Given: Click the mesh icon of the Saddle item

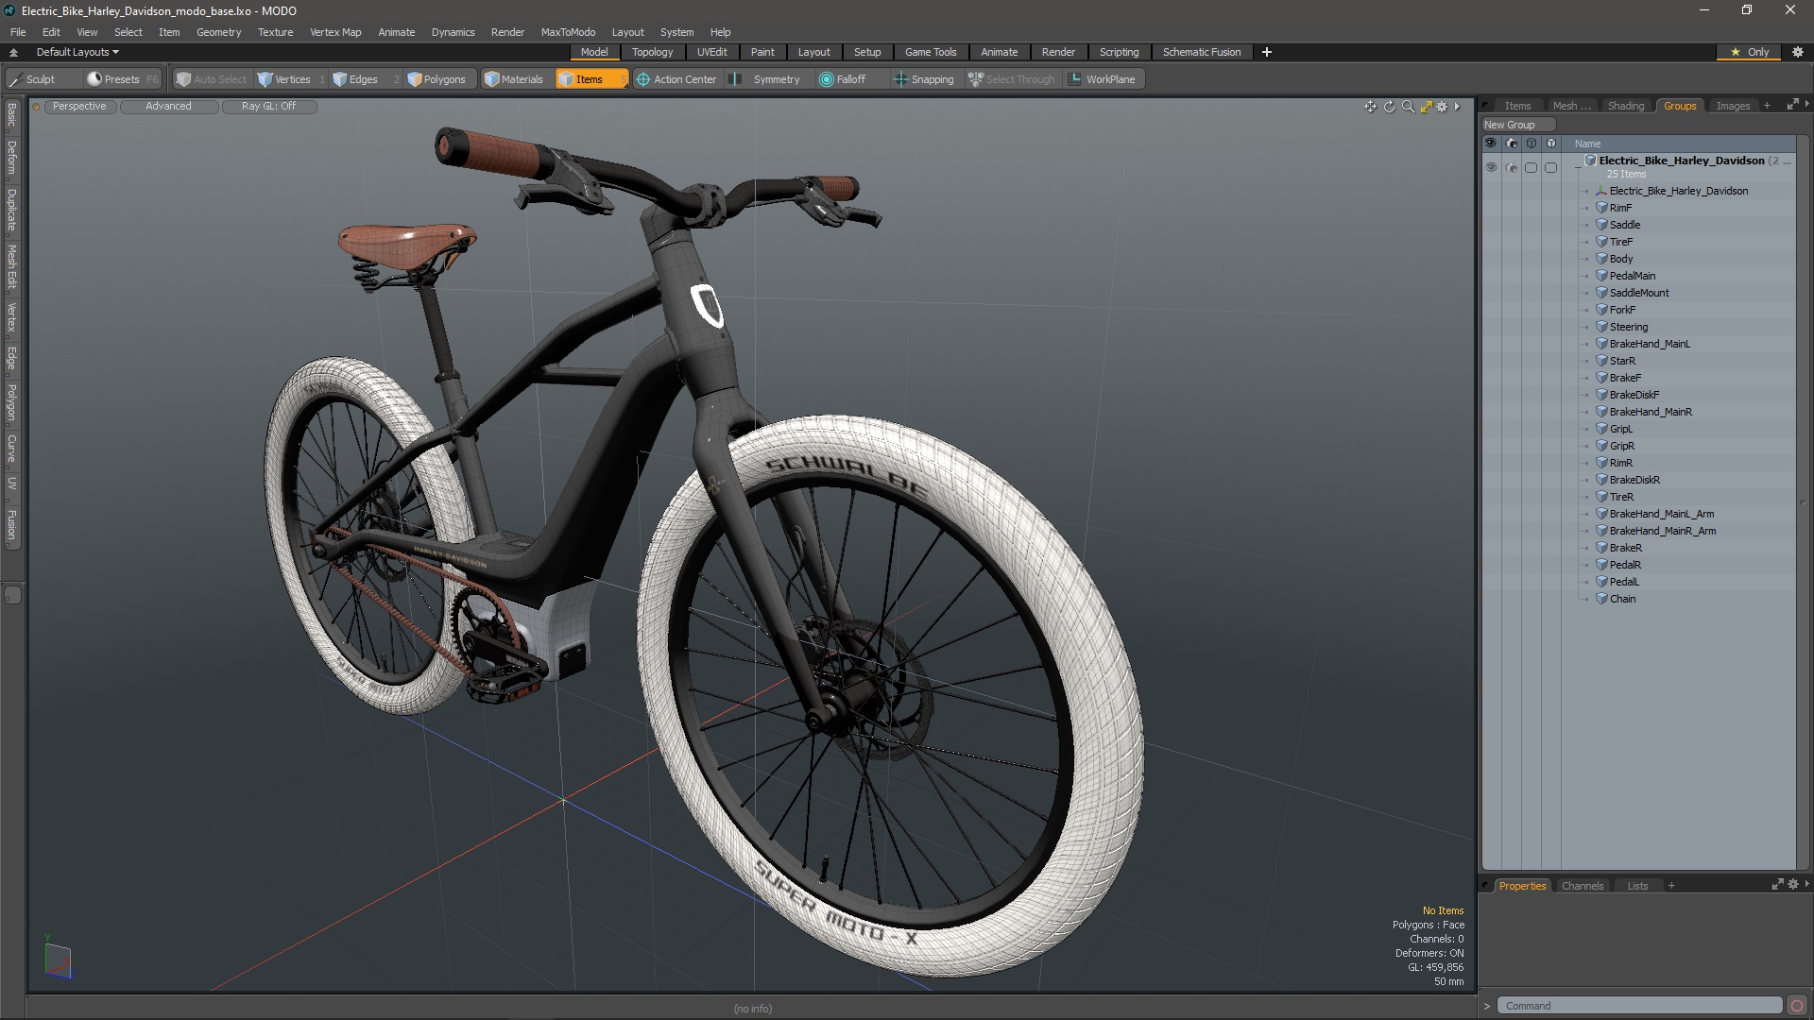Looking at the screenshot, I should coord(1601,225).
